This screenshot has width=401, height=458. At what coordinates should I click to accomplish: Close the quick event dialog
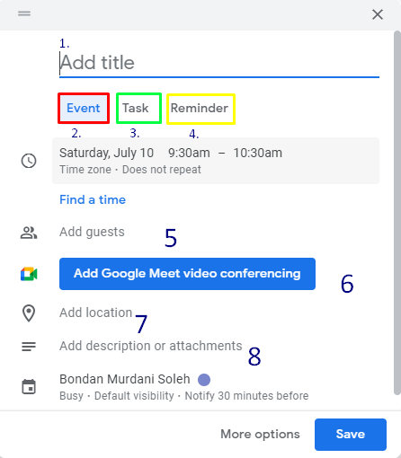[378, 14]
